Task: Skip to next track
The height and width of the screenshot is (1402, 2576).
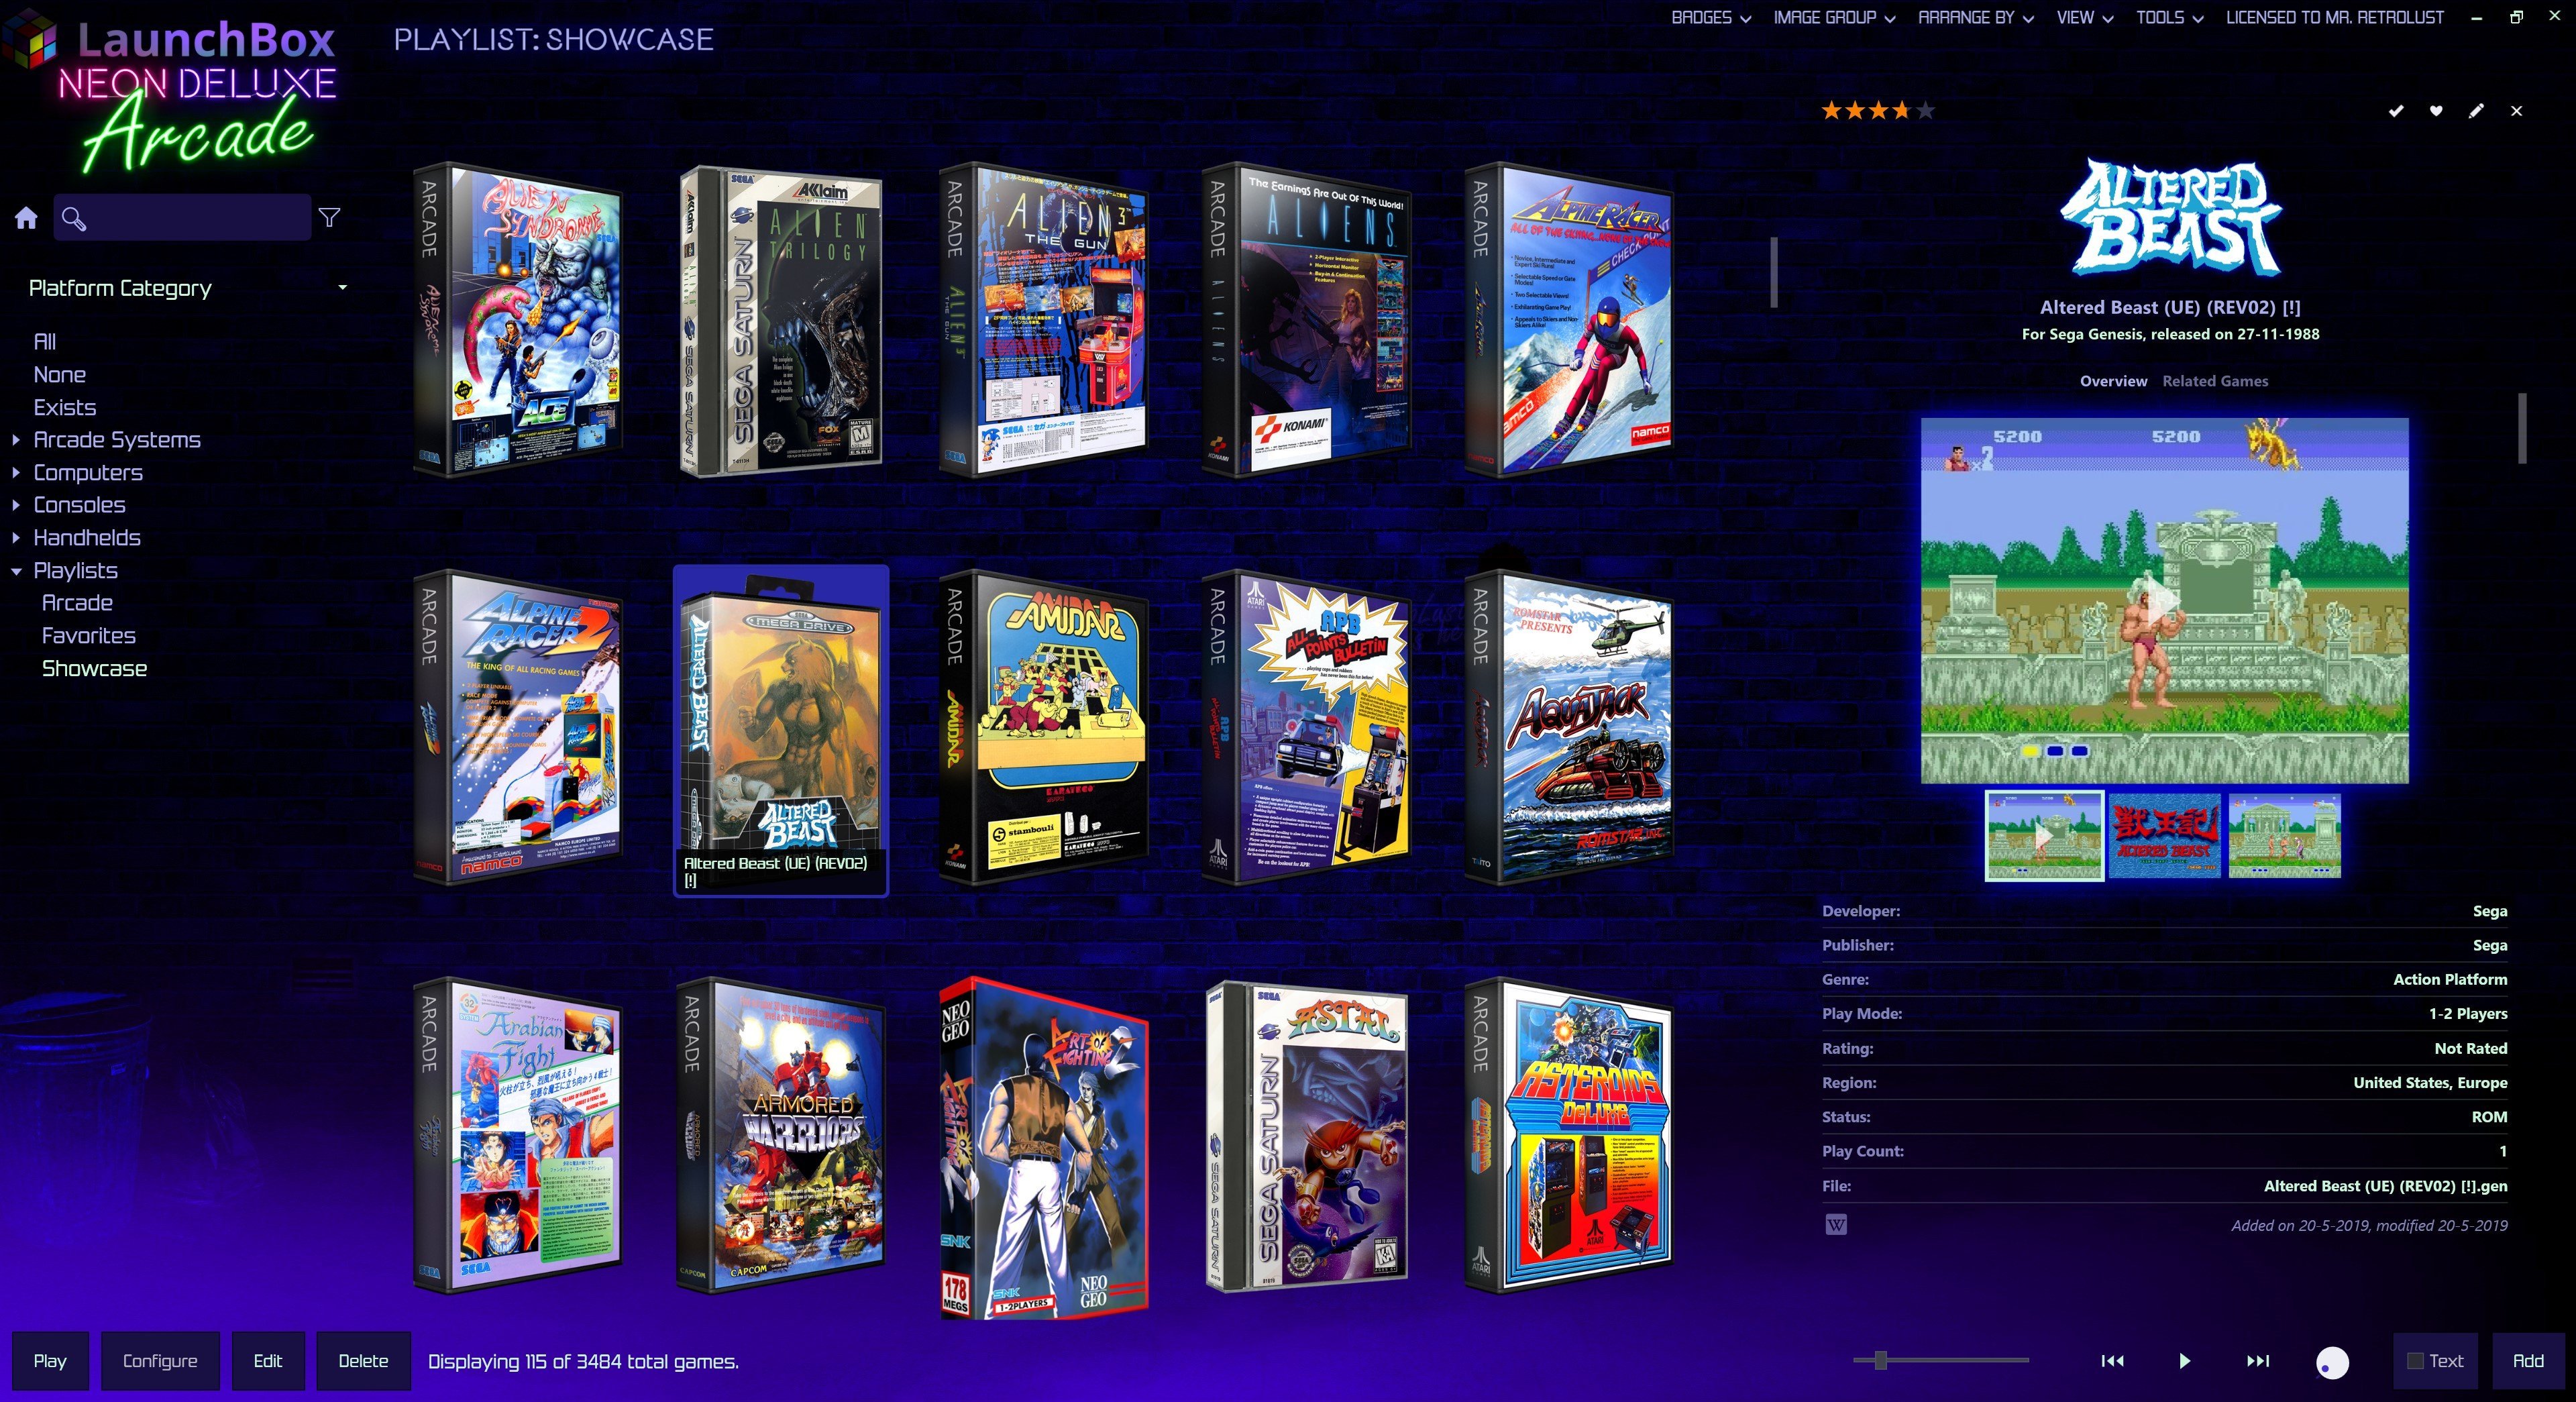Action: click(2258, 1361)
